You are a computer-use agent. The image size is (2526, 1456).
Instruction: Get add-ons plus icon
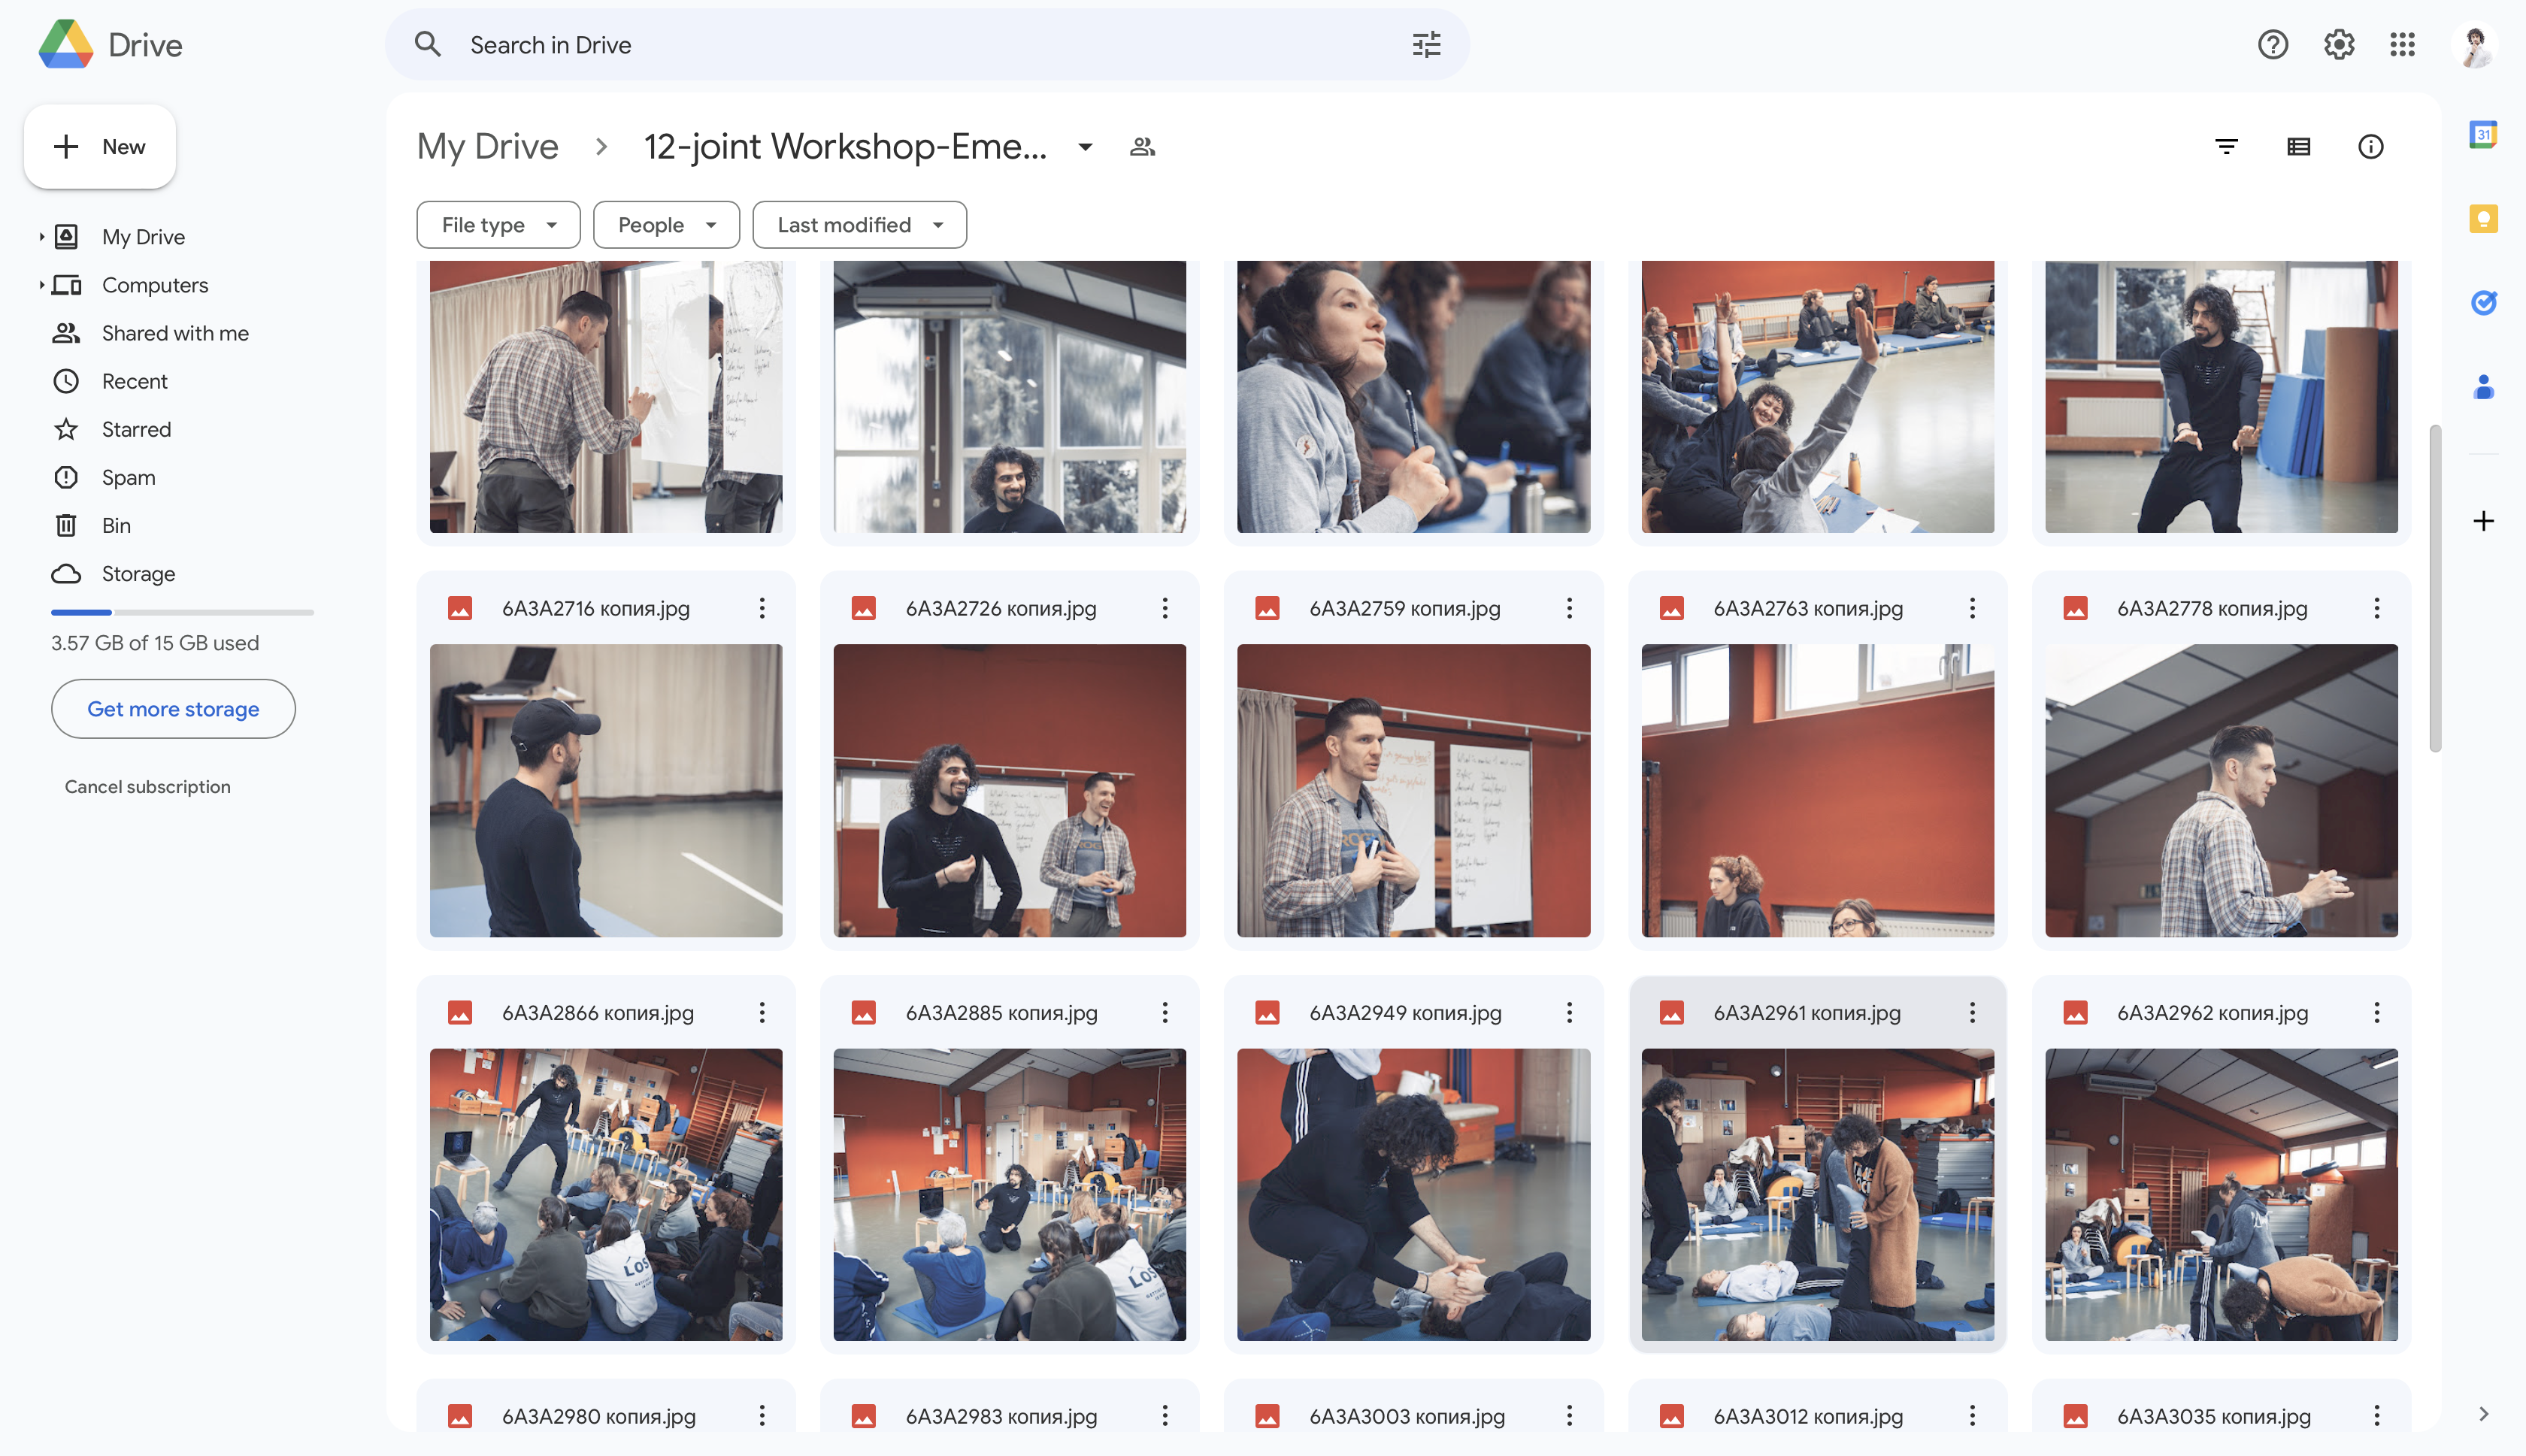coord(2483,521)
